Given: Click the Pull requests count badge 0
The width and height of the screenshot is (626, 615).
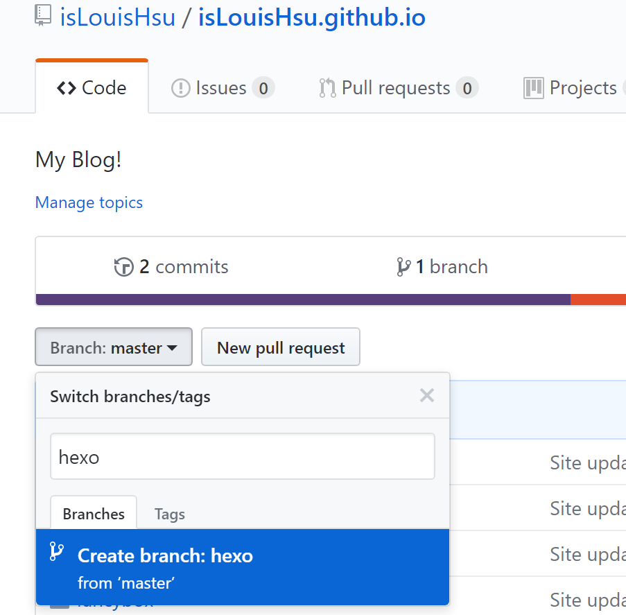Looking at the screenshot, I should (467, 88).
